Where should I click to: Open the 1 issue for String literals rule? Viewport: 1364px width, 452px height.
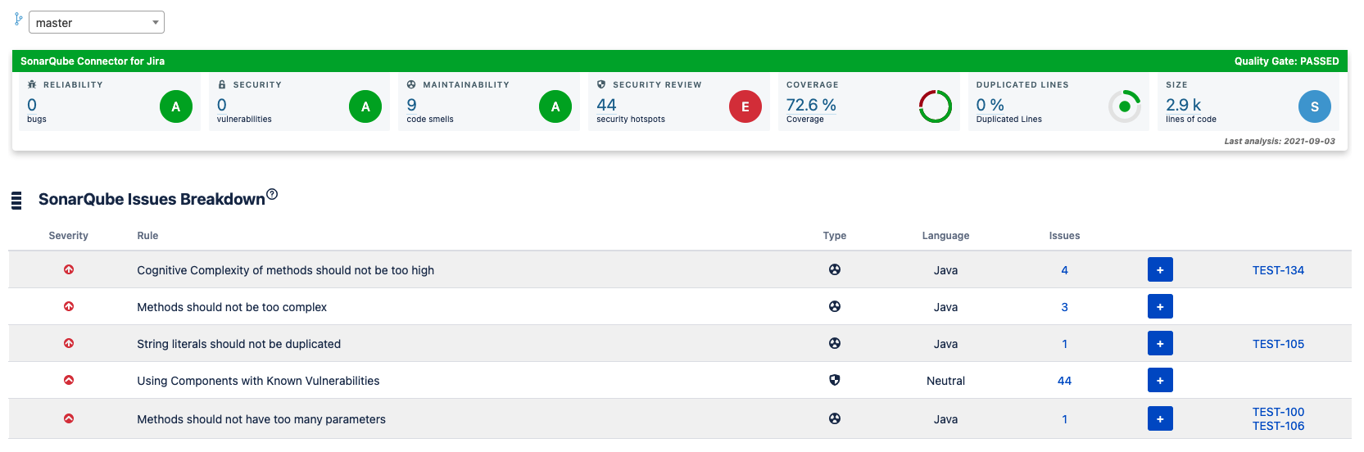1064,344
